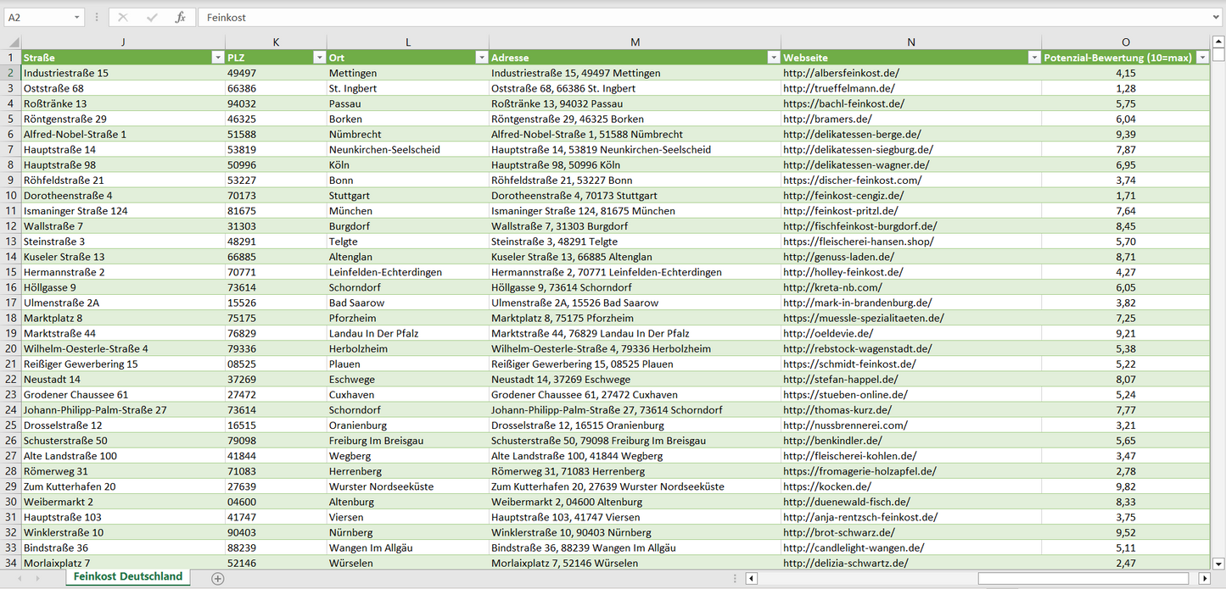Select the Feinkost Deutschland sheet tab

(128, 576)
